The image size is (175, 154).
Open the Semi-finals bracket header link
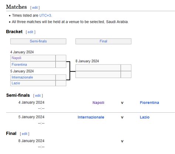click(38, 41)
